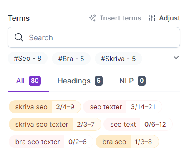Focus the Search terms input field
This screenshot has width=189, height=152.
pos(94,37)
